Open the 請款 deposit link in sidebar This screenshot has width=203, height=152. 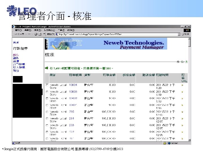pos(16,58)
